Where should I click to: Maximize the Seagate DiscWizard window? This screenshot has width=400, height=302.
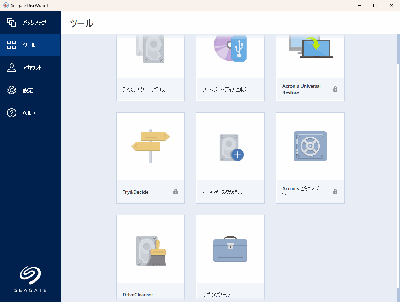tap(375, 5)
